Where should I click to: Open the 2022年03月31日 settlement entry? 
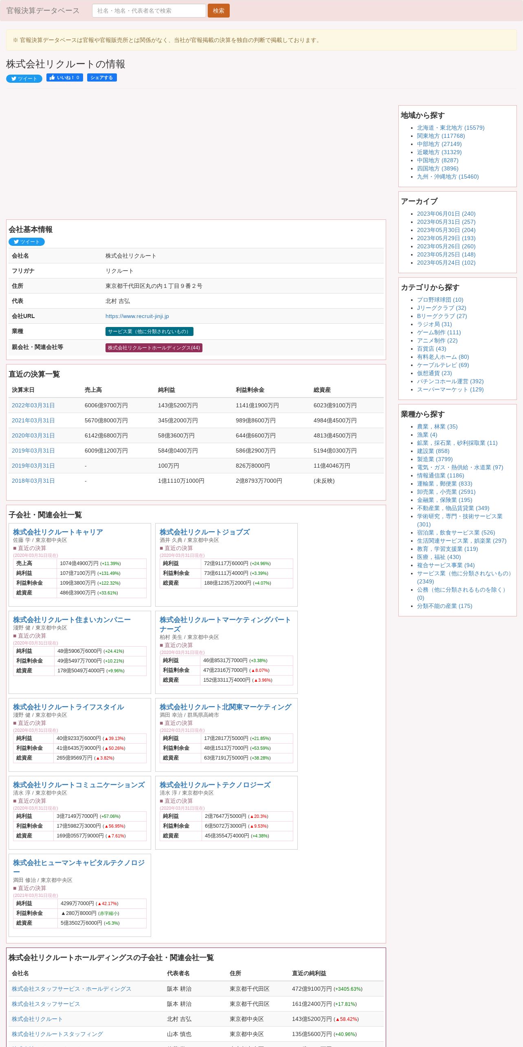click(33, 405)
